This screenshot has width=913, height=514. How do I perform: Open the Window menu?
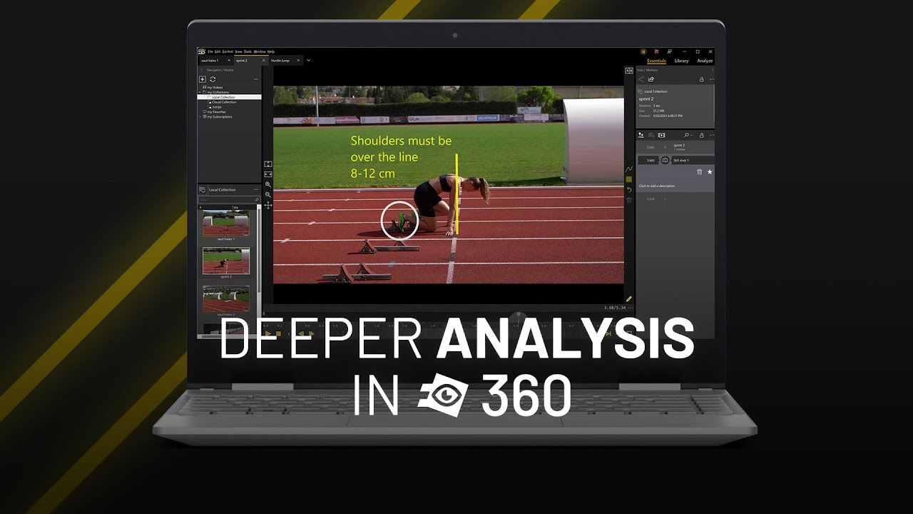pyautogui.click(x=260, y=51)
